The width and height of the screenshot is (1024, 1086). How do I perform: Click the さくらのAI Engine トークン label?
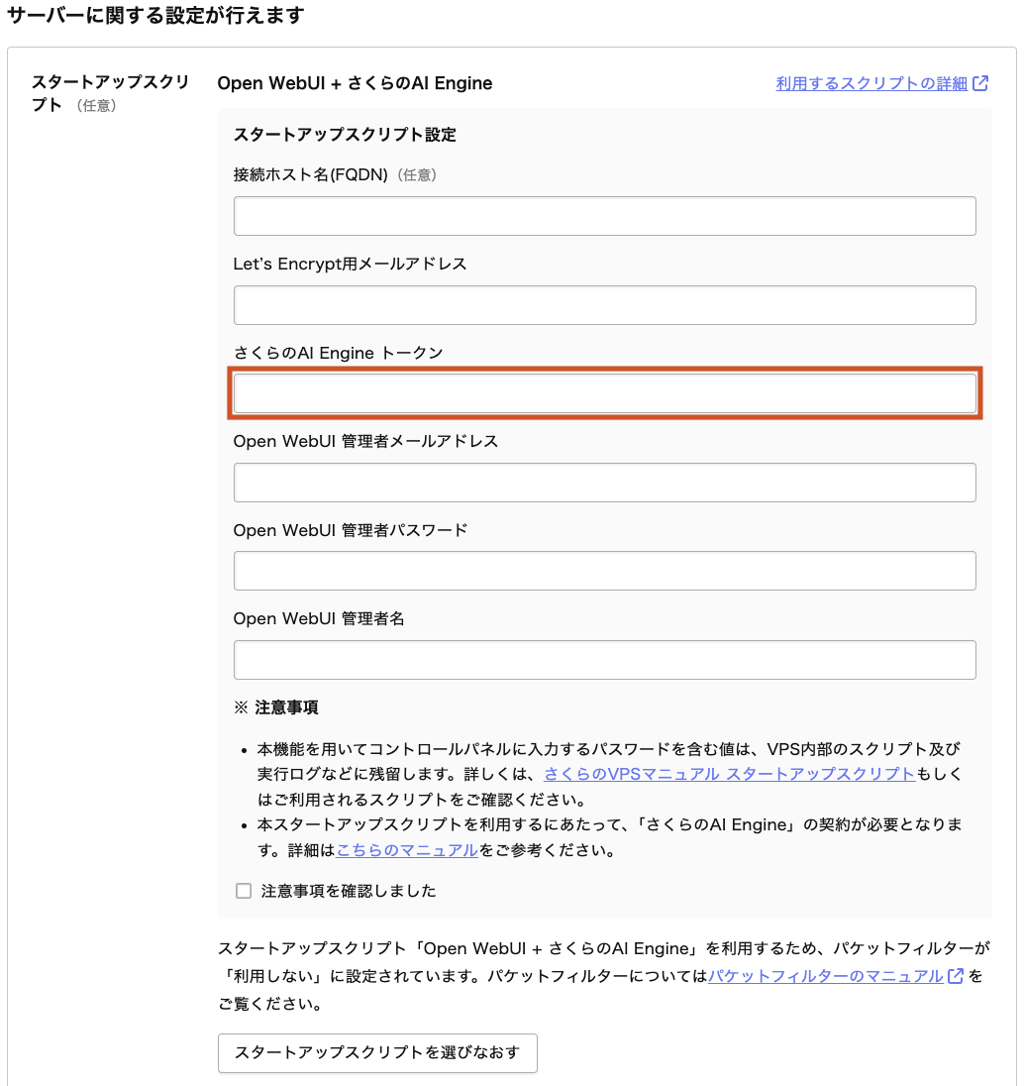point(338,353)
